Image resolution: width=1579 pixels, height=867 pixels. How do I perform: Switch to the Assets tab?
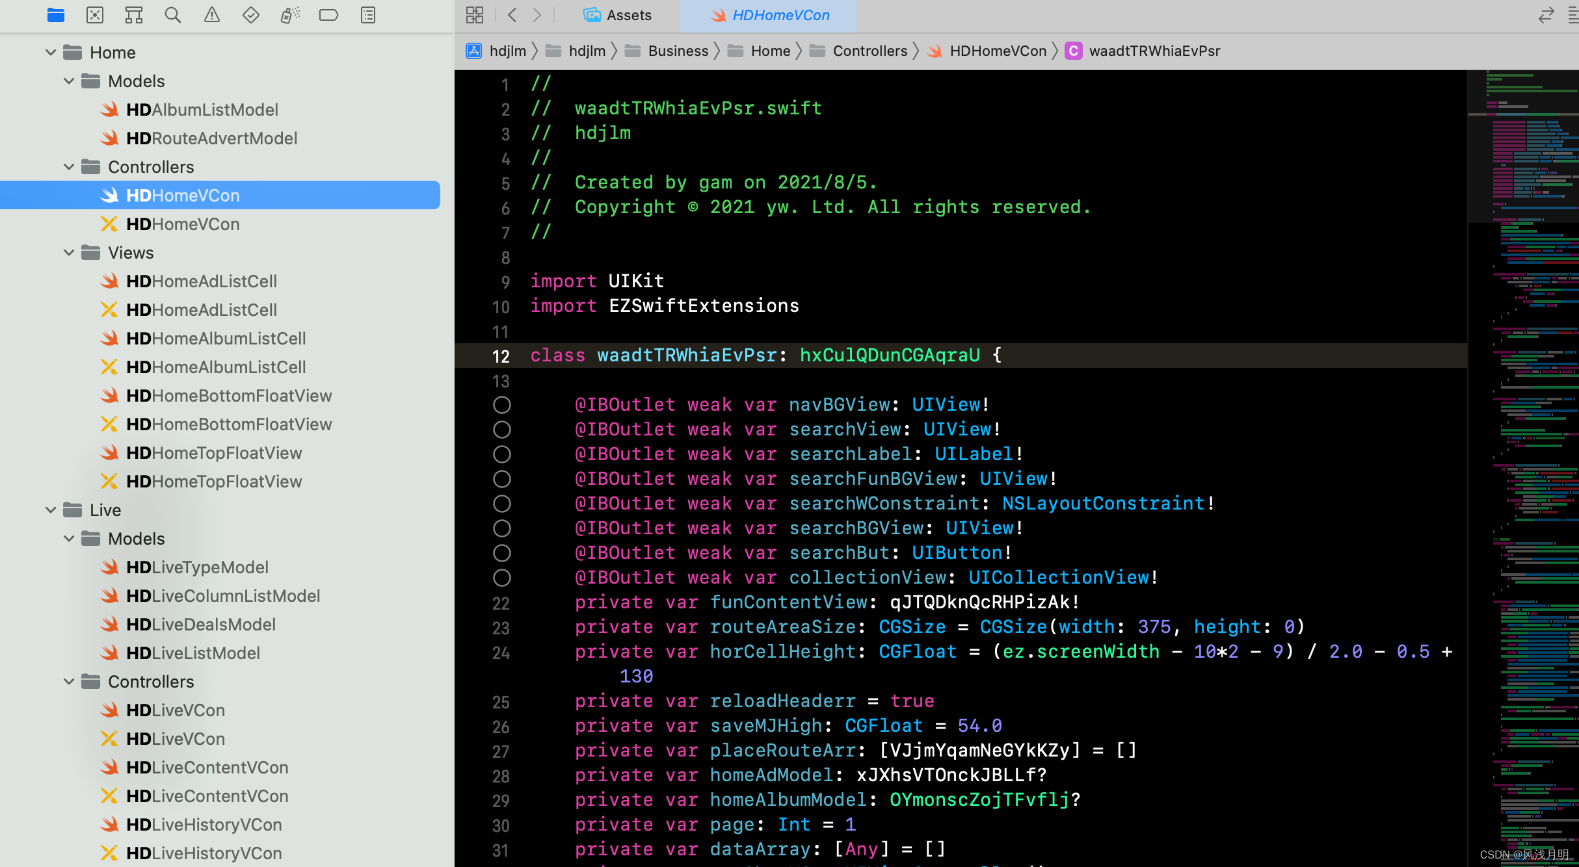click(617, 15)
